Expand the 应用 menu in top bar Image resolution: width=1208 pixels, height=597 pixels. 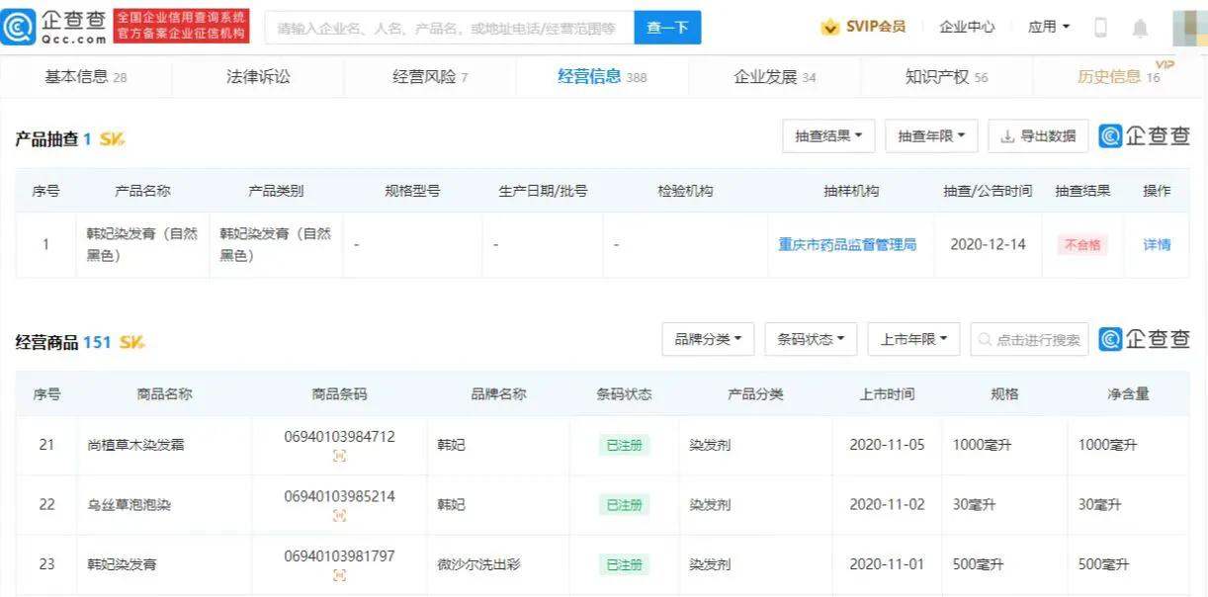(1050, 27)
